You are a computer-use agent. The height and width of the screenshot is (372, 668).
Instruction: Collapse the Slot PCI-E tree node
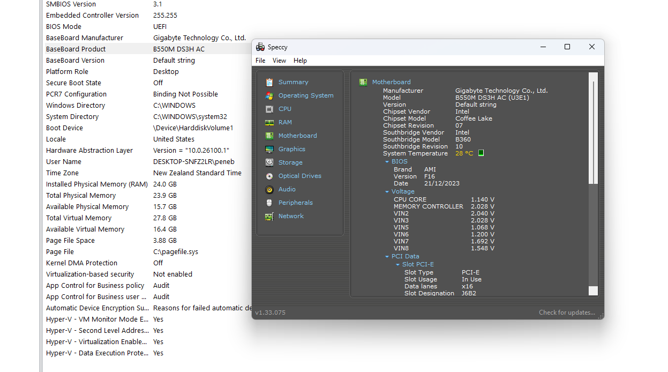pos(397,265)
